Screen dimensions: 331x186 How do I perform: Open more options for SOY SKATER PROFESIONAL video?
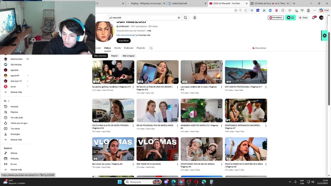tap(266, 87)
